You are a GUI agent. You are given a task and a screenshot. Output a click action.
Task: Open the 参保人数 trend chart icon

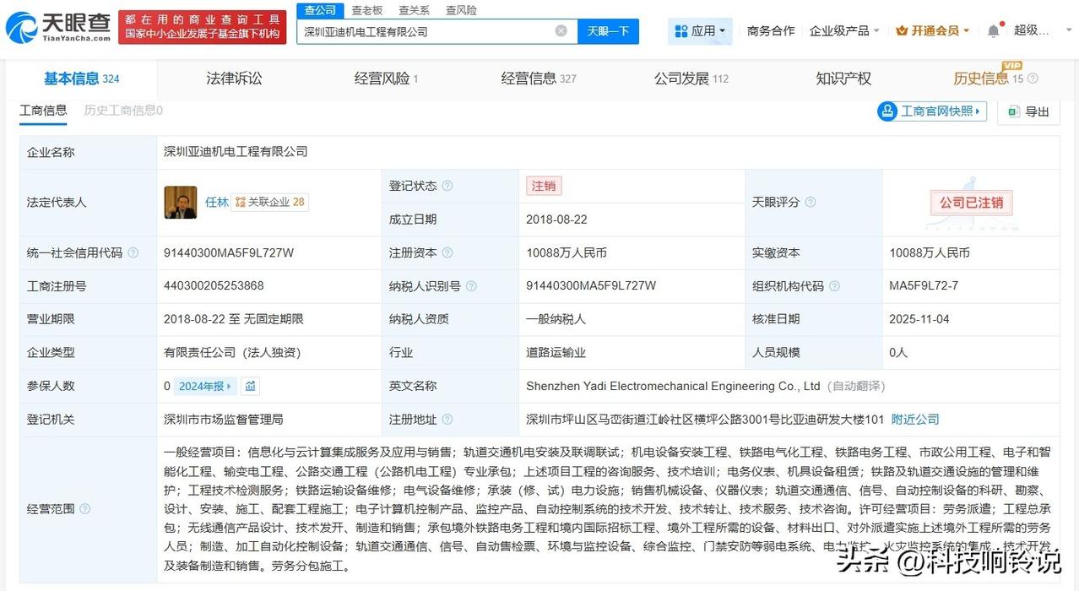(x=250, y=386)
